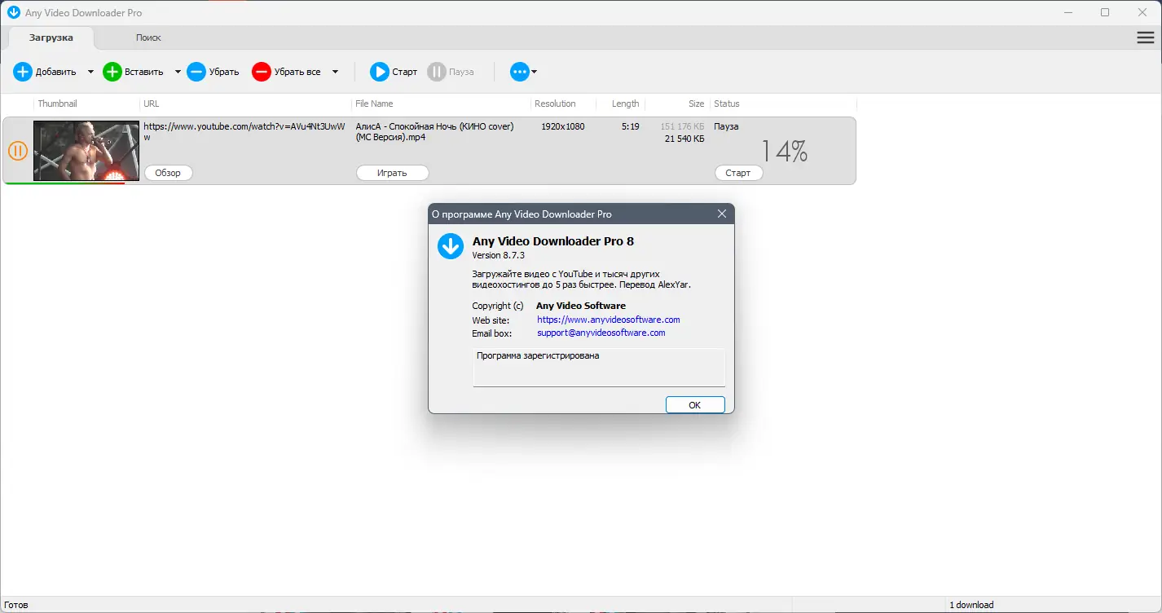The height and width of the screenshot is (613, 1162).
Task: Click Играть to play the downloading video
Action: [x=392, y=172]
